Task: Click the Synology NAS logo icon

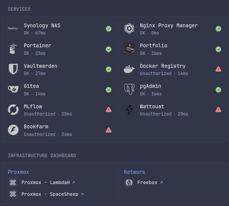Action: [13, 28]
